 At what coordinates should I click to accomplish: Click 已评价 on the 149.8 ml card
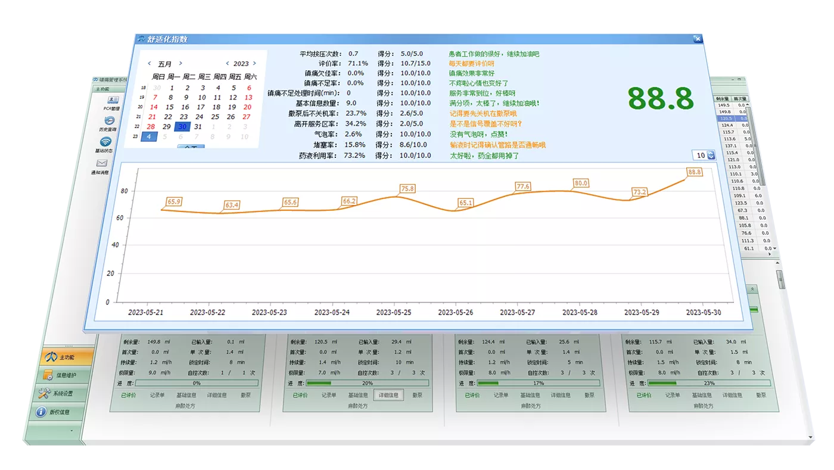pyautogui.click(x=128, y=395)
